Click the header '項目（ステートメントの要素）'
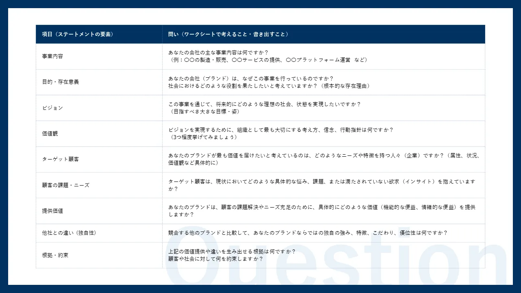521x293 pixels. tap(77, 34)
